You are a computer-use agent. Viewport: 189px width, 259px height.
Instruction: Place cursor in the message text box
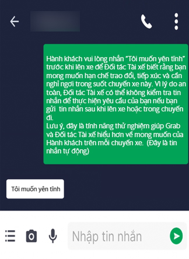coord(119,236)
